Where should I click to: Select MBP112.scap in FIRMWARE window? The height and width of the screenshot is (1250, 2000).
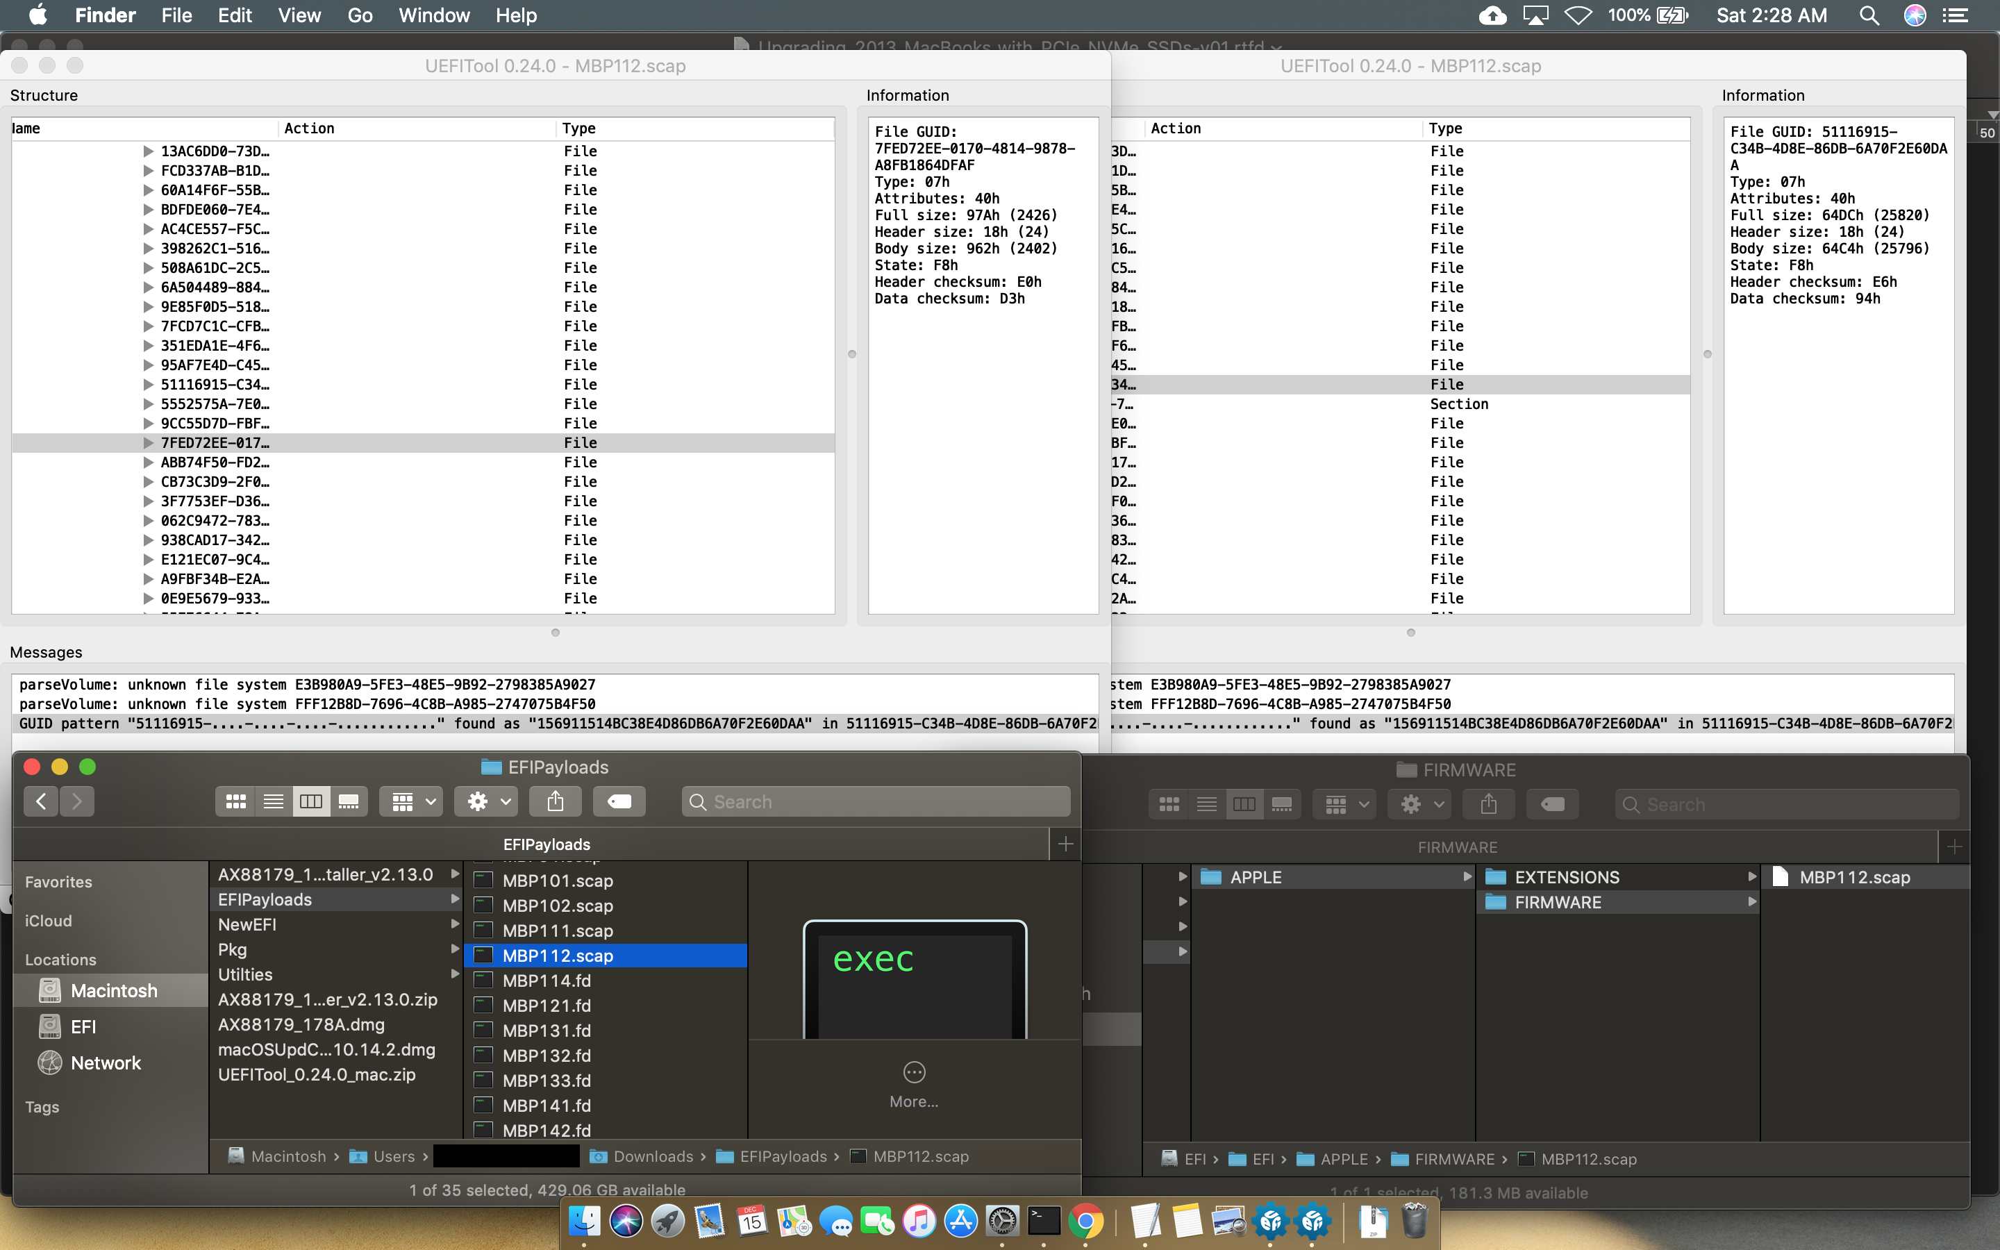[x=1865, y=877]
